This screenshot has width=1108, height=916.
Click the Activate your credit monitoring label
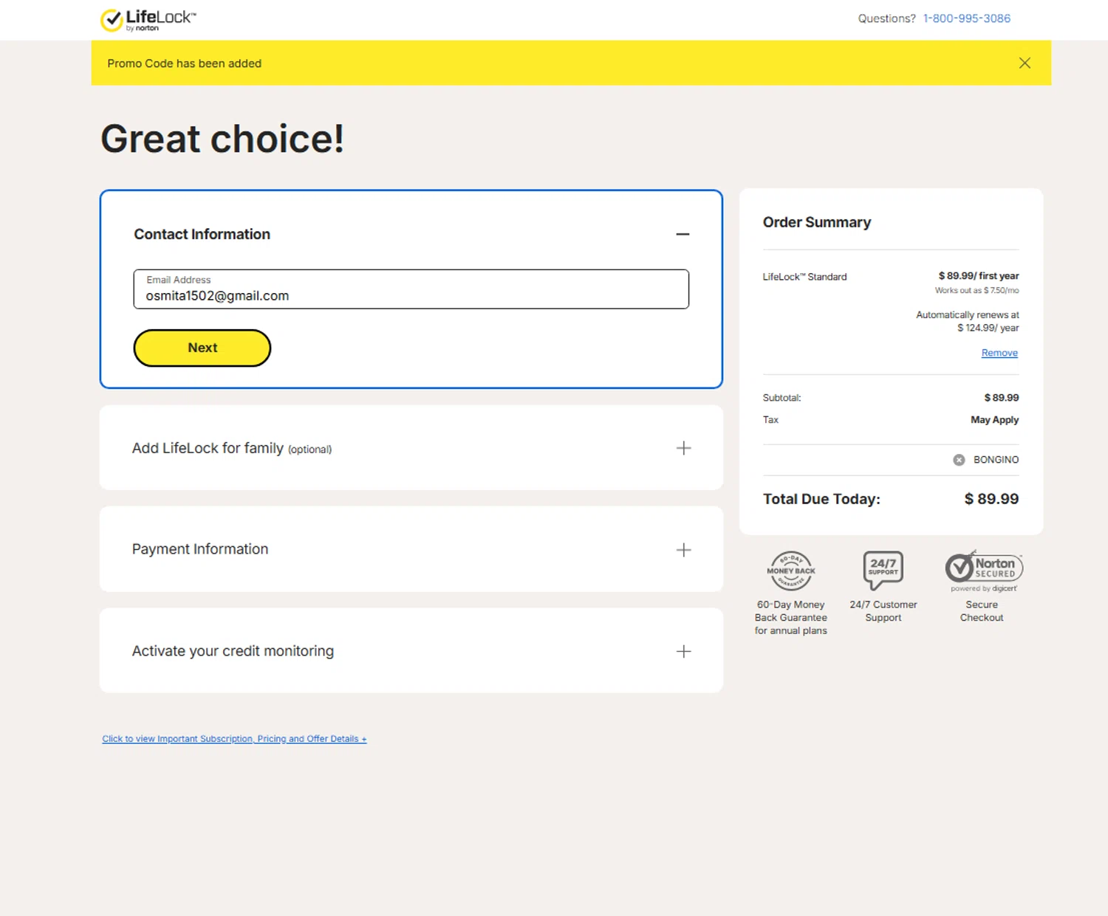click(233, 651)
